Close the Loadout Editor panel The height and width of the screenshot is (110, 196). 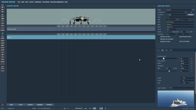154,6
